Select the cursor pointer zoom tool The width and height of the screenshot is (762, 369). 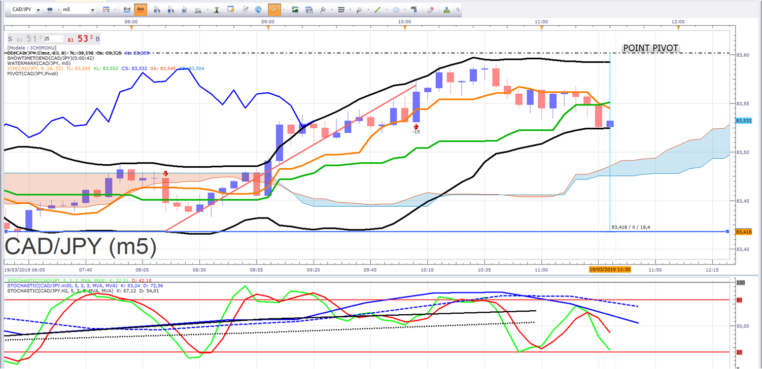[184, 10]
